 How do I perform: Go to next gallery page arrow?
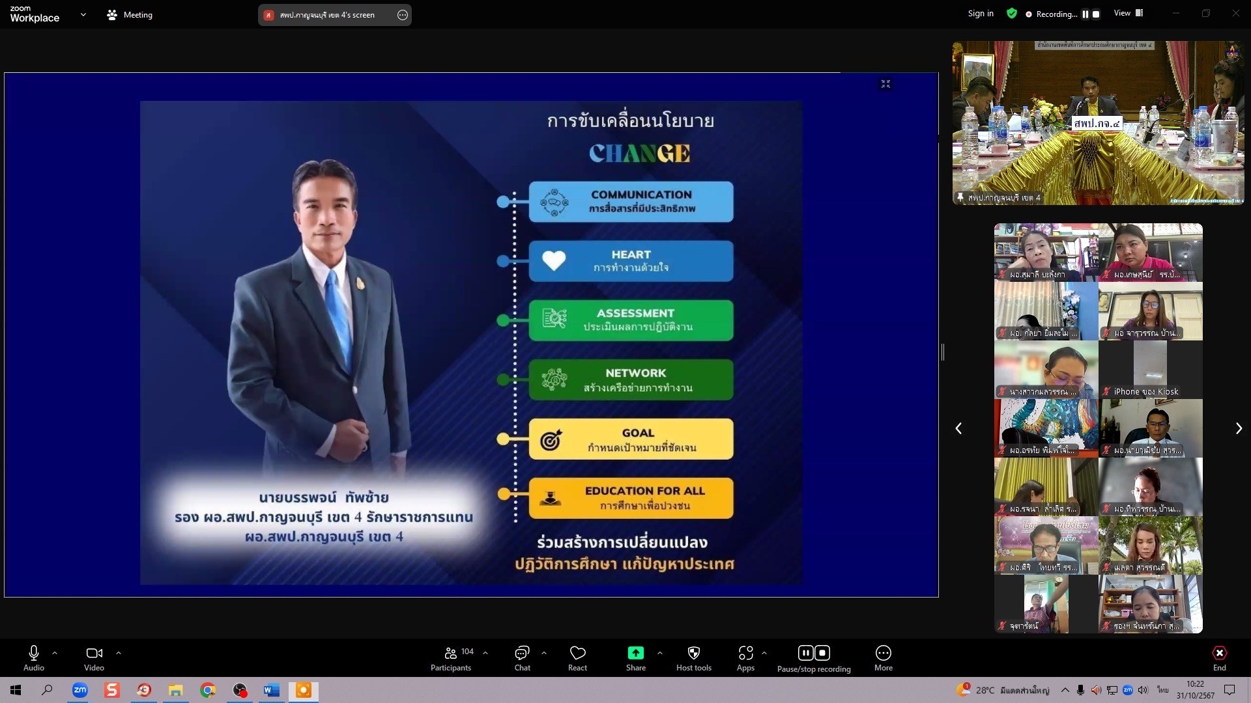(x=1239, y=428)
